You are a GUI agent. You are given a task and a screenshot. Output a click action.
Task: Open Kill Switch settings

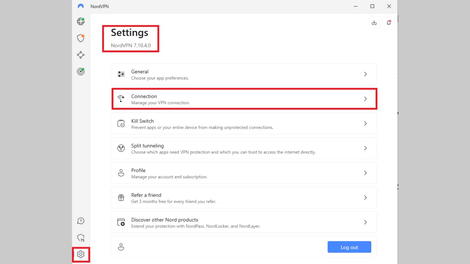244,124
